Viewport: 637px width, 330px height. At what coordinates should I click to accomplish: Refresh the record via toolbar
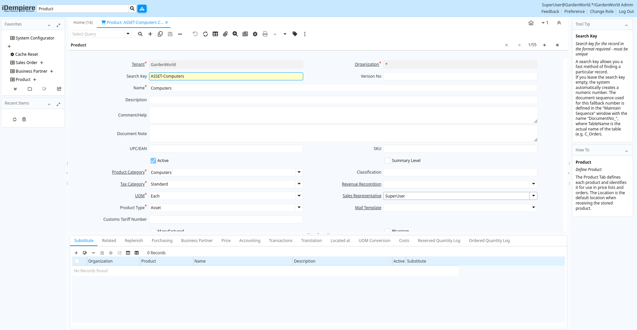[205, 34]
